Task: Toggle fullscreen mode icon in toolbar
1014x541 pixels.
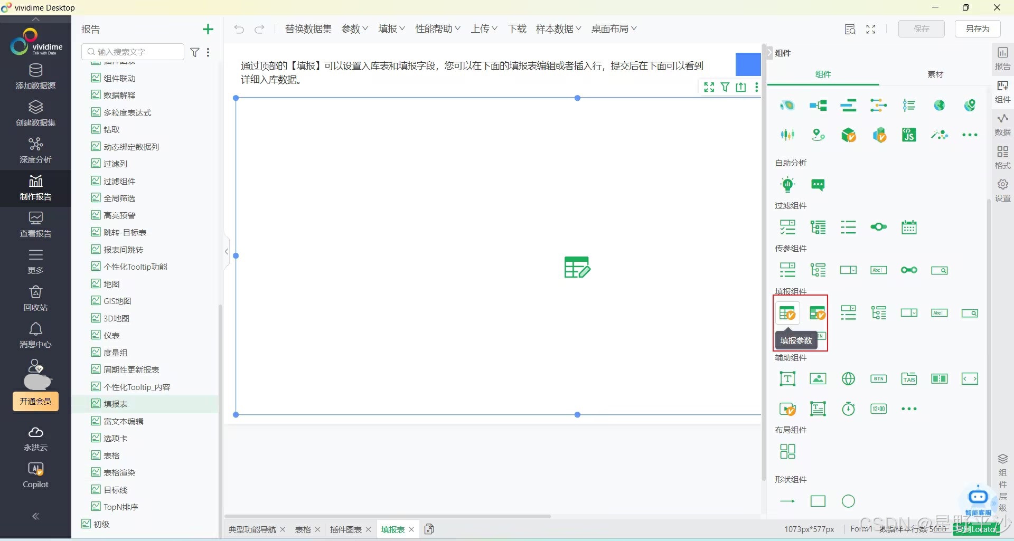Action: (871, 29)
